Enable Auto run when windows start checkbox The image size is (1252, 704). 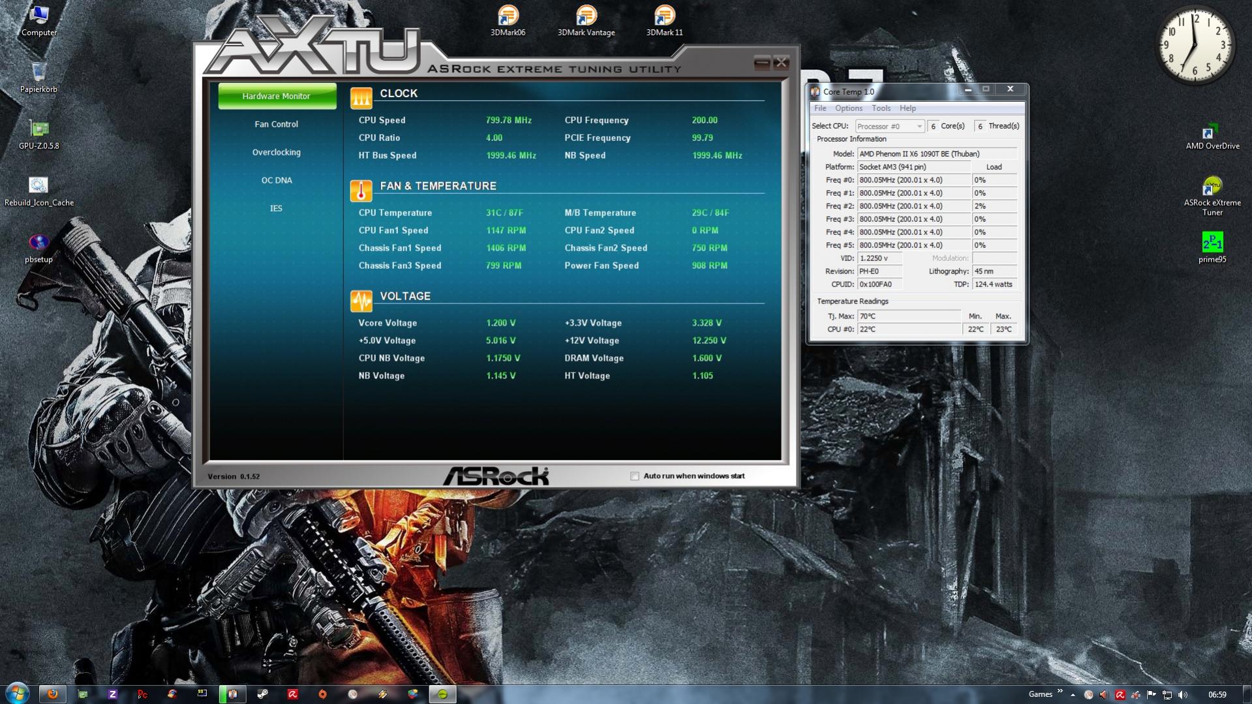click(x=635, y=476)
